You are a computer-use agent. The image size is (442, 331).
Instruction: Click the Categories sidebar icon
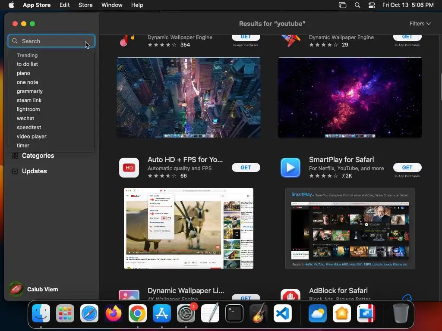pos(15,156)
